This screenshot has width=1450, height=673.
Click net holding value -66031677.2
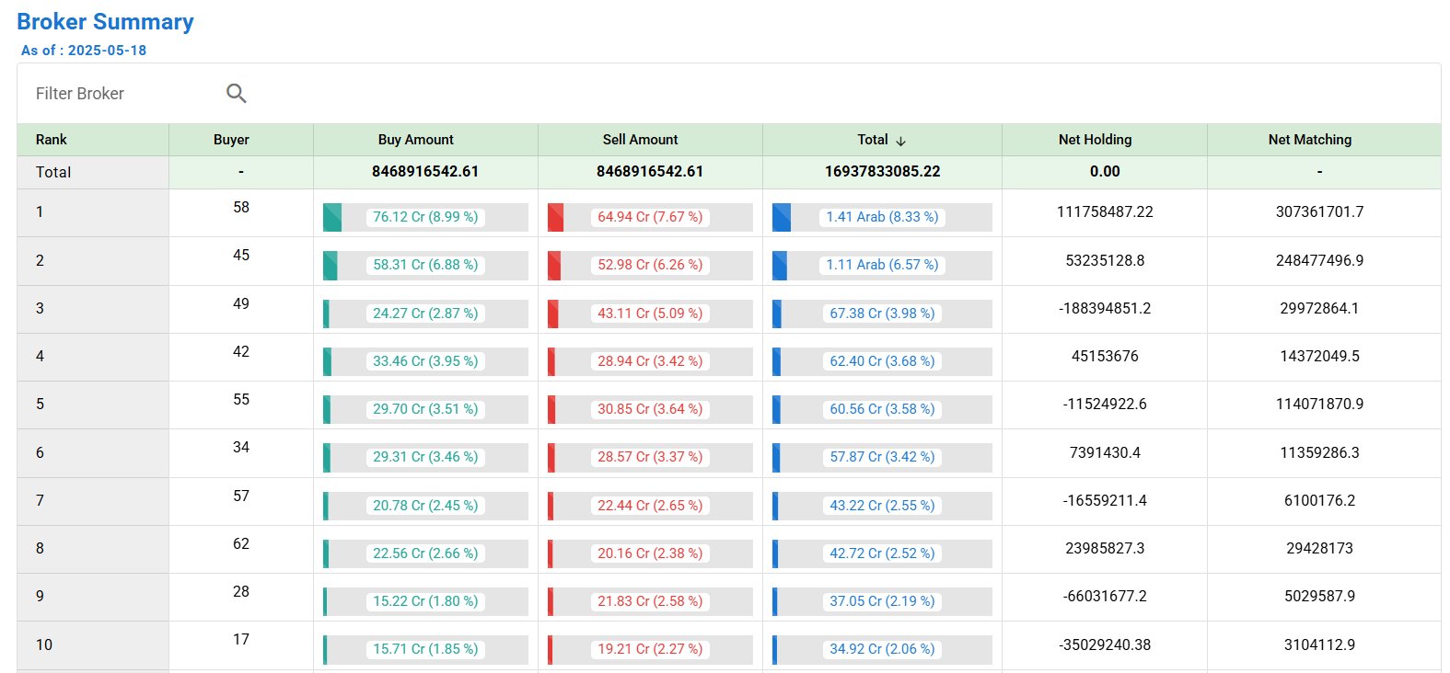1105,597
